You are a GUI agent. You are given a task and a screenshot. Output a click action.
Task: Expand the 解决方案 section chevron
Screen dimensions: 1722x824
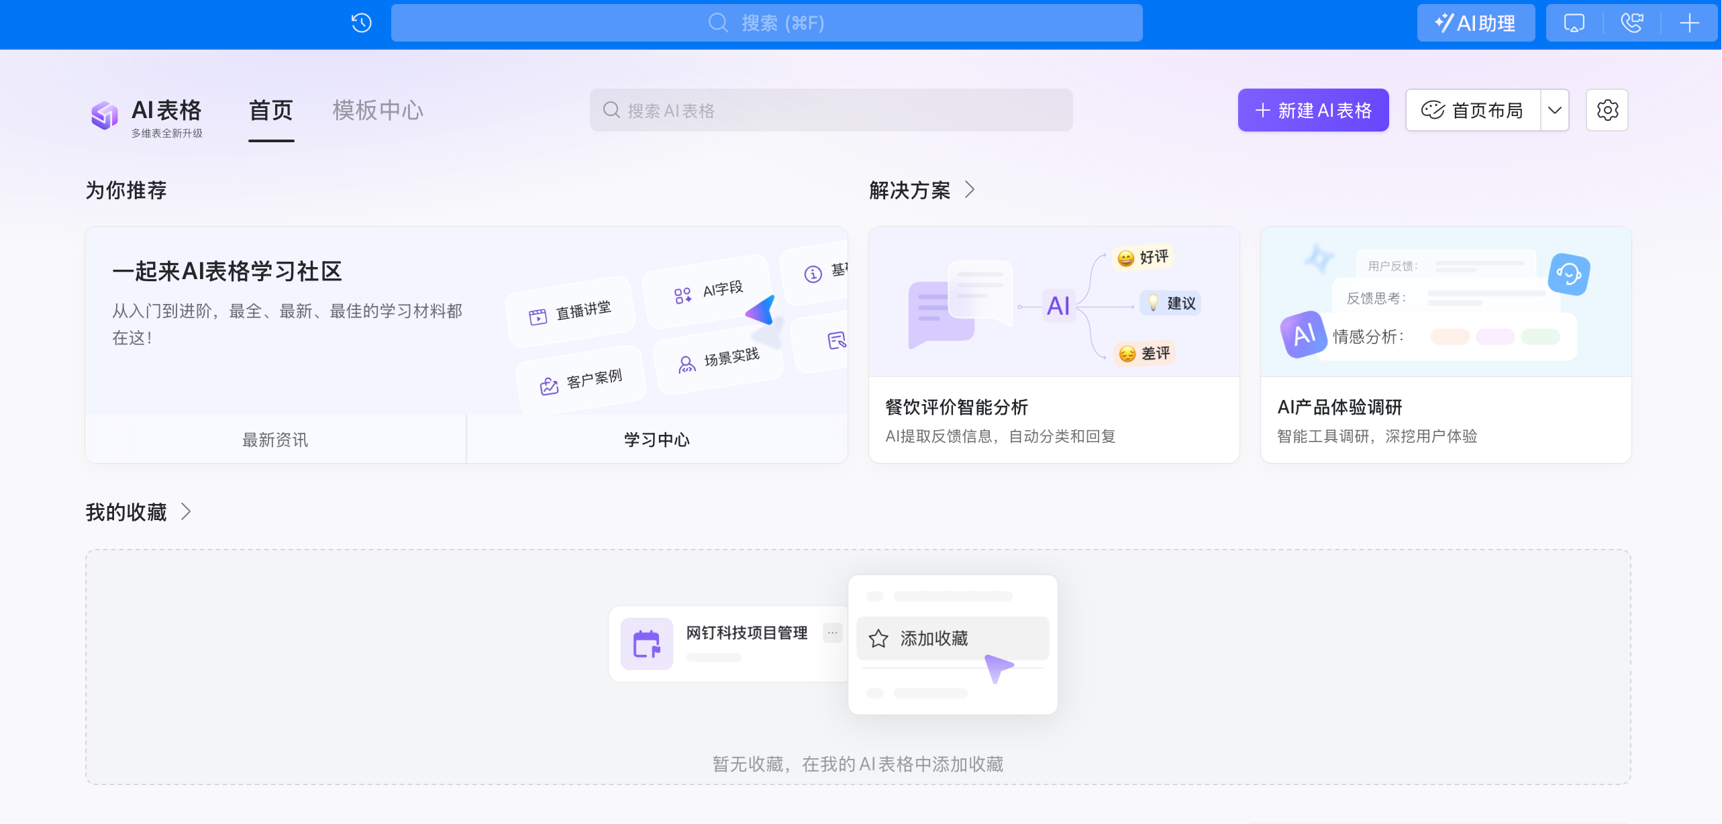970,190
